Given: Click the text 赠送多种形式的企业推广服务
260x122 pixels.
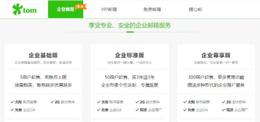Looking at the screenshot, I should (216, 85).
